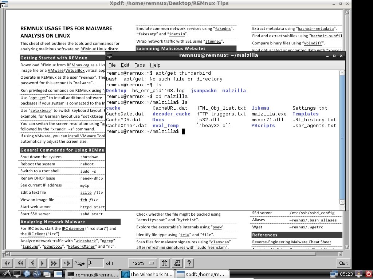This screenshot has height=279, width=373.
Task: Click the Page number input field
Action: pos(95,263)
